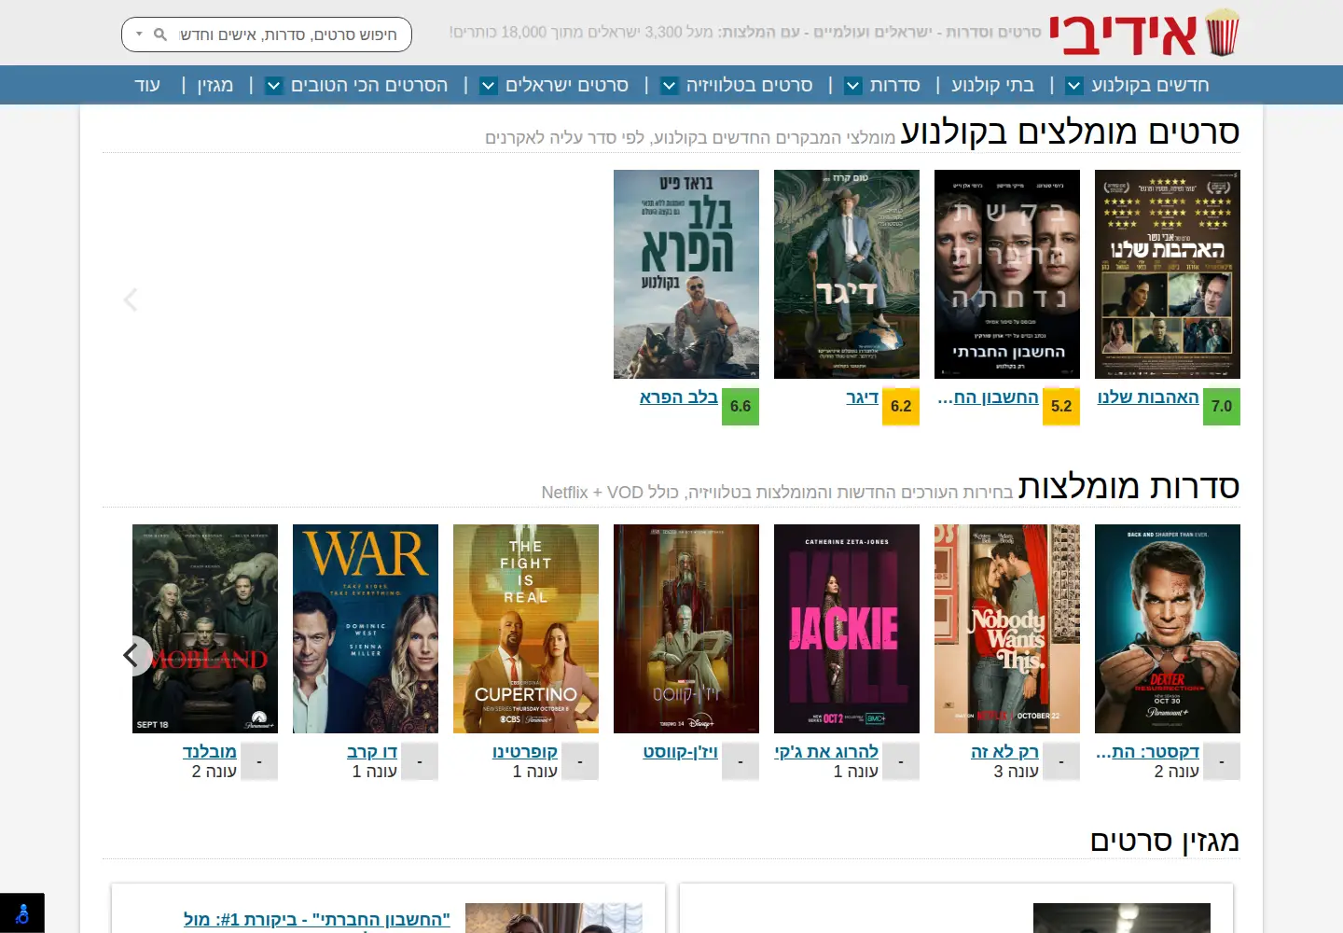Open the בלב הפרא movie poster
The width and height of the screenshot is (1343, 933).
pyautogui.click(x=686, y=274)
